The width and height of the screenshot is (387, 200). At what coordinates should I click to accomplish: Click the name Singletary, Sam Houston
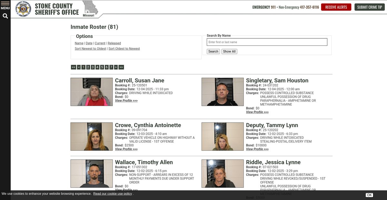(277, 81)
